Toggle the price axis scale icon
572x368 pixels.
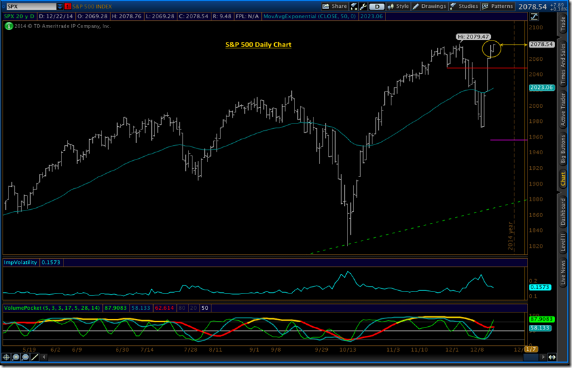point(534,16)
